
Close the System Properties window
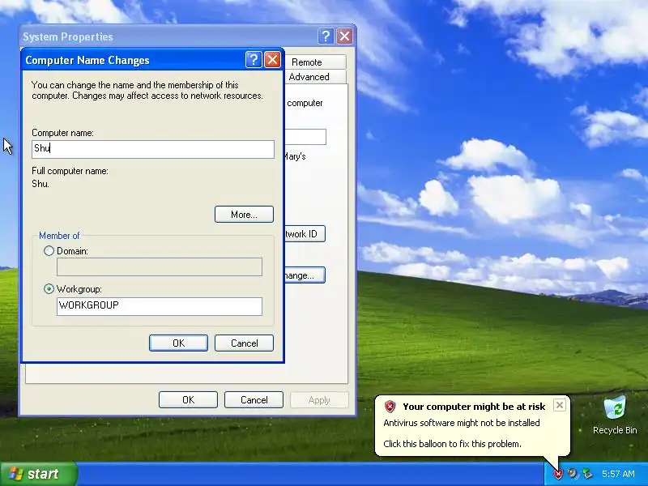click(x=344, y=36)
